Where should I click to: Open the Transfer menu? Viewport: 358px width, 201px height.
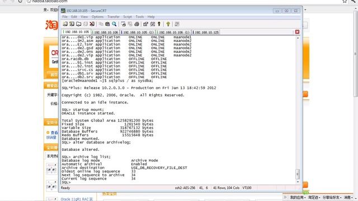click(114, 17)
